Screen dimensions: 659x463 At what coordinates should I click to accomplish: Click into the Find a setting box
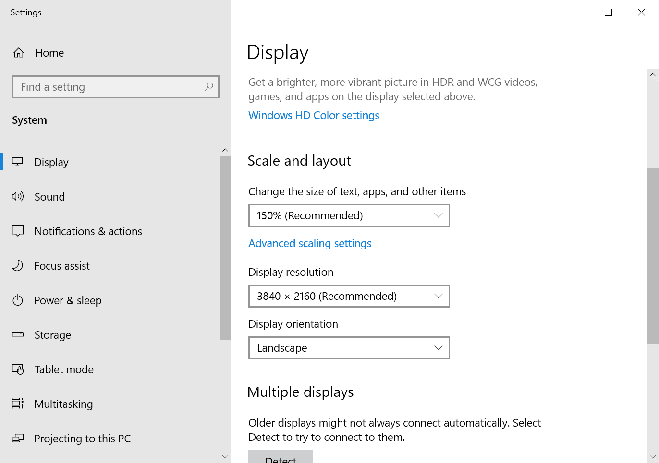tap(108, 87)
